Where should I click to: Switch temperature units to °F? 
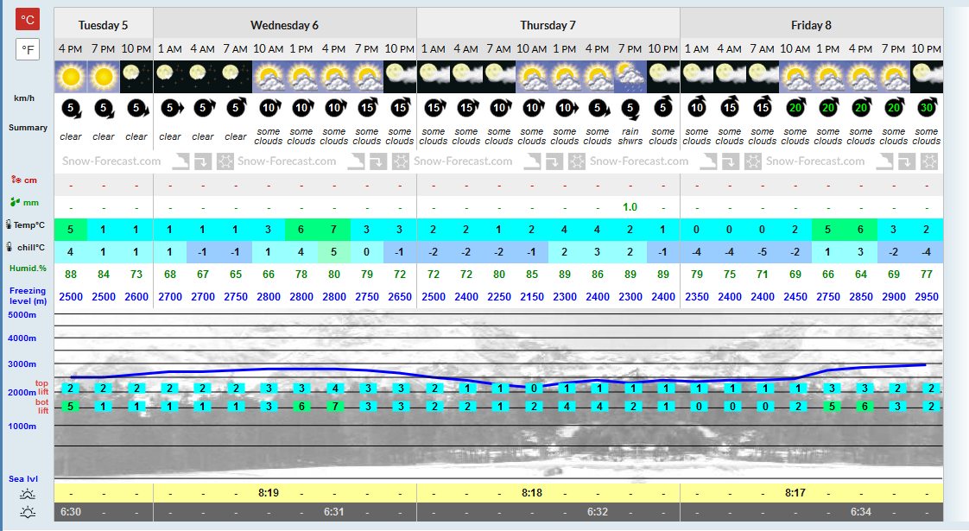[x=28, y=49]
